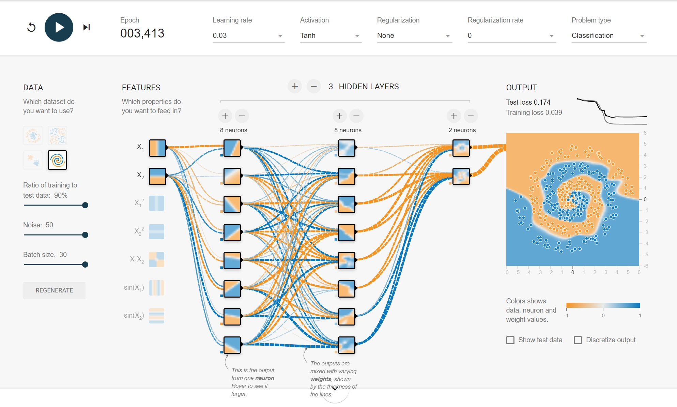Add a neuron to second hidden layer

pos(339,116)
